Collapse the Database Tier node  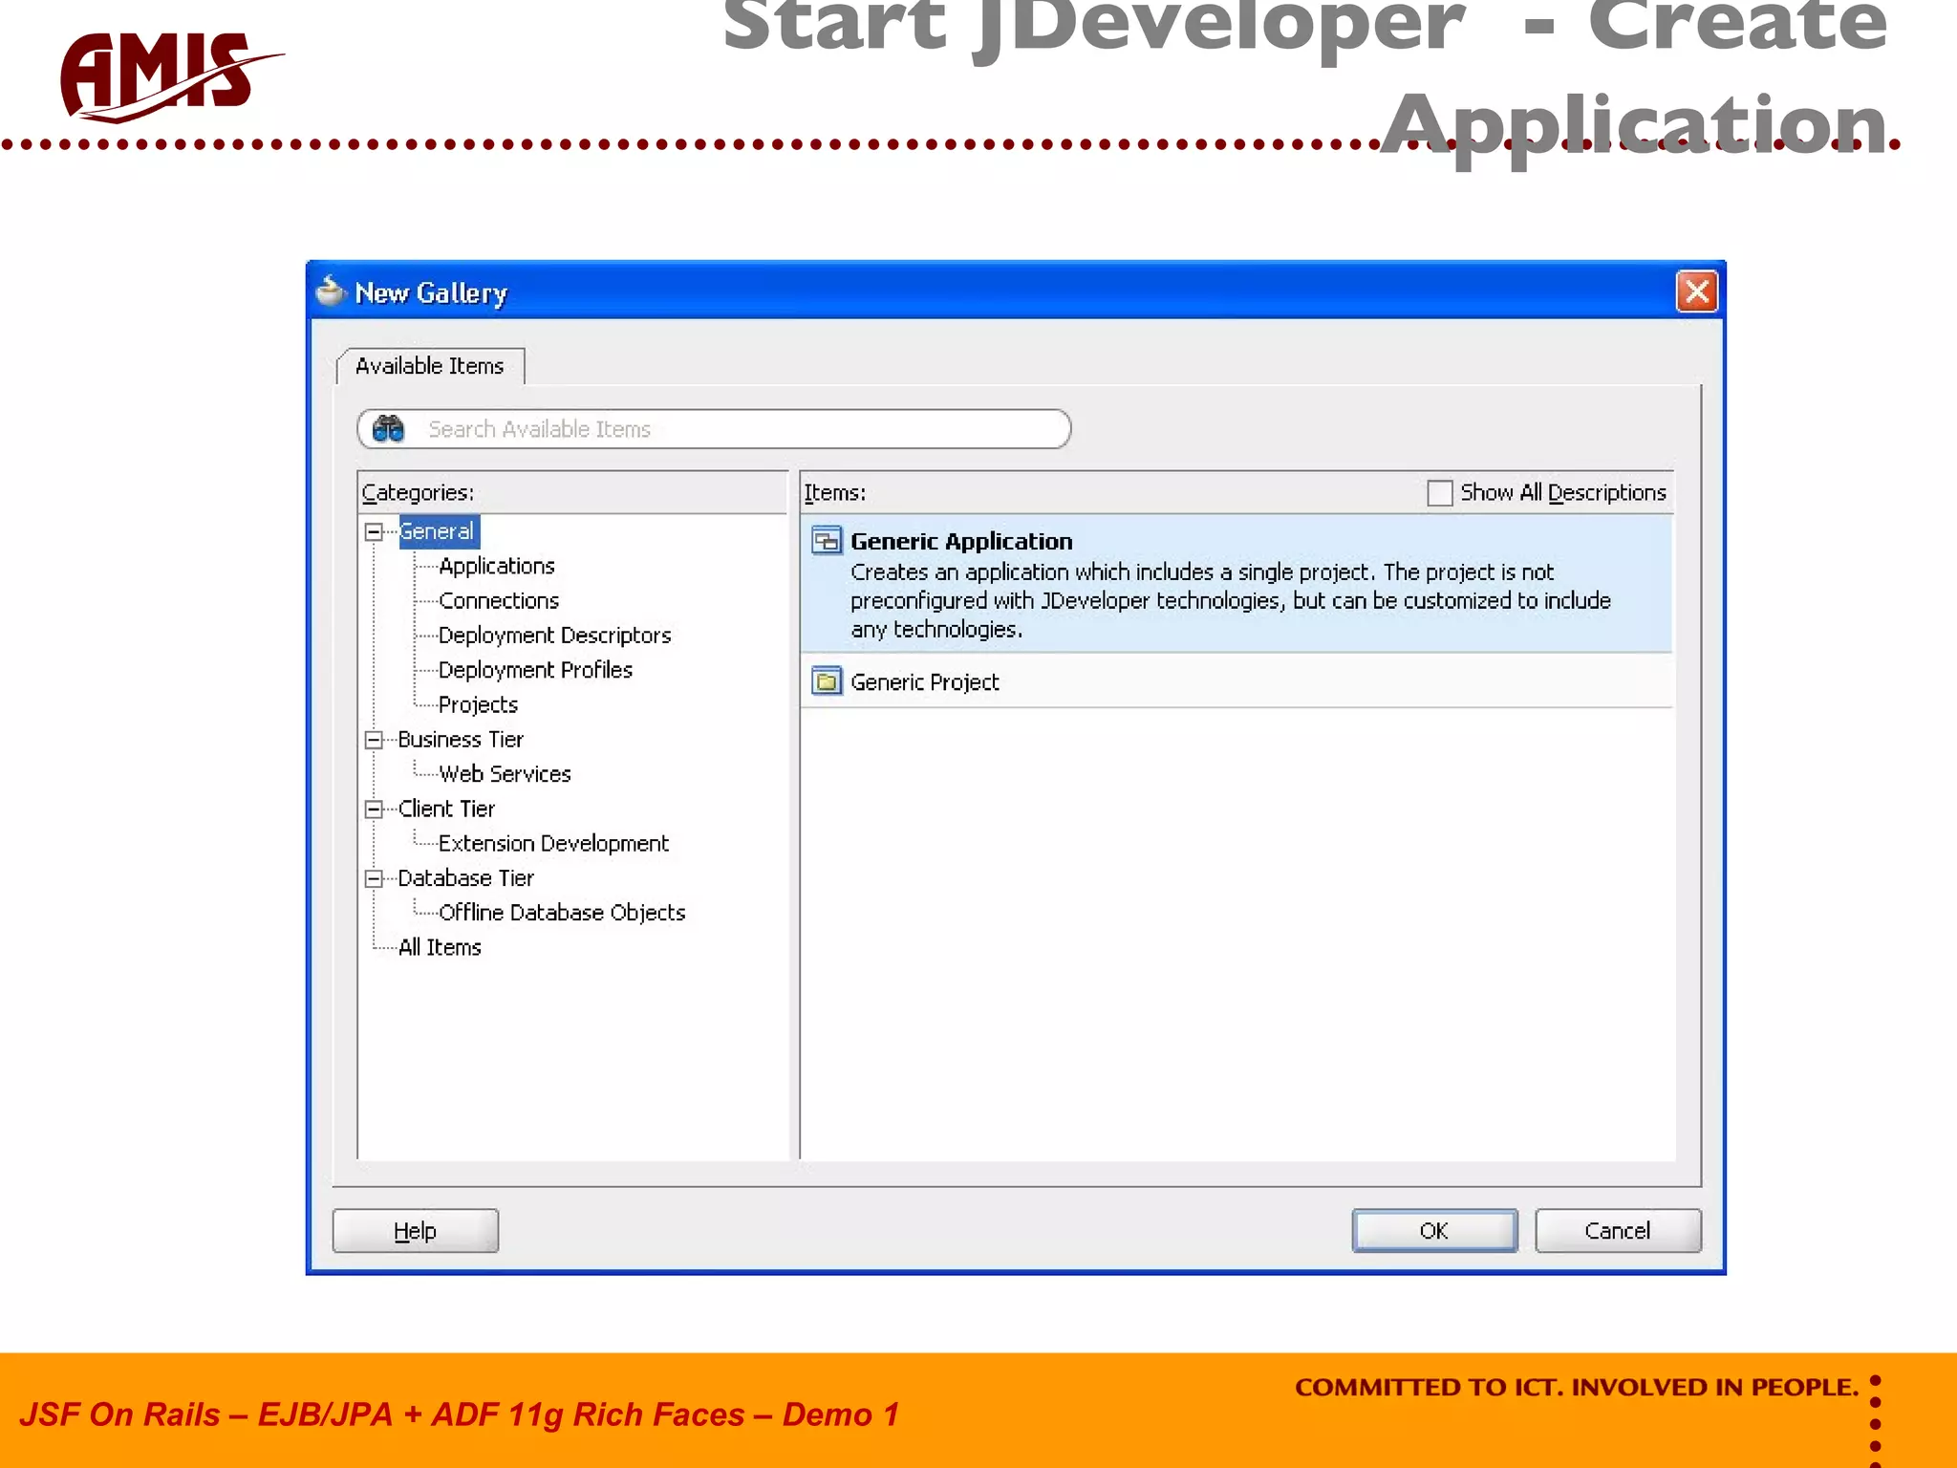coord(374,878)
